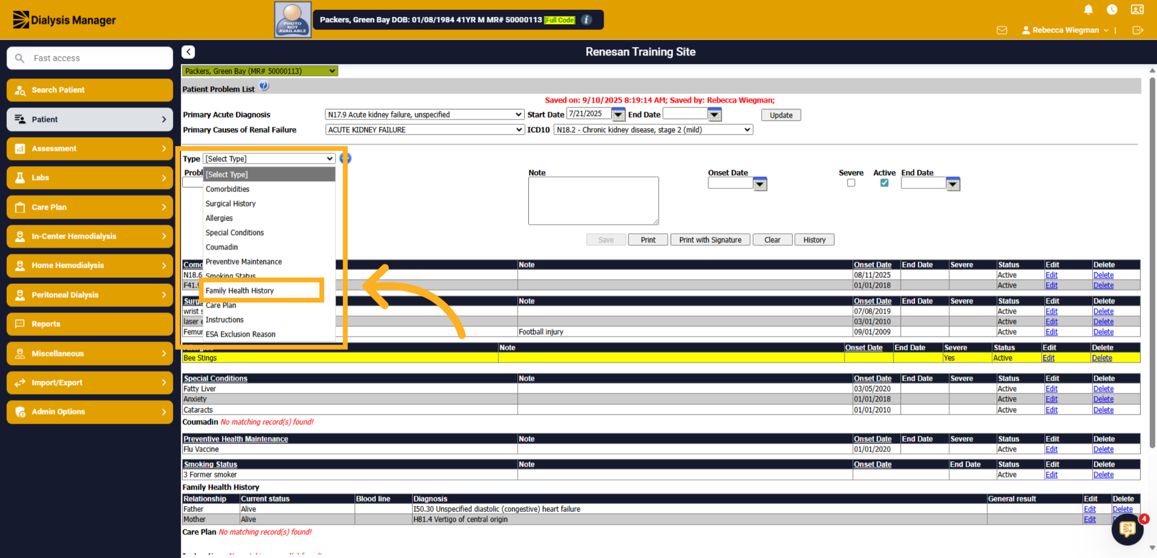Open help icon beside Patient Problem List

point(264,86)
